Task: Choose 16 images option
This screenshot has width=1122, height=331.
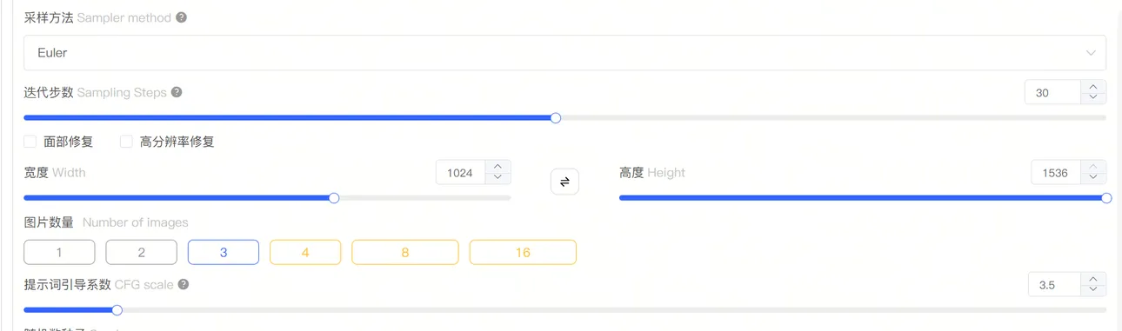Action: tap(523, 252)
